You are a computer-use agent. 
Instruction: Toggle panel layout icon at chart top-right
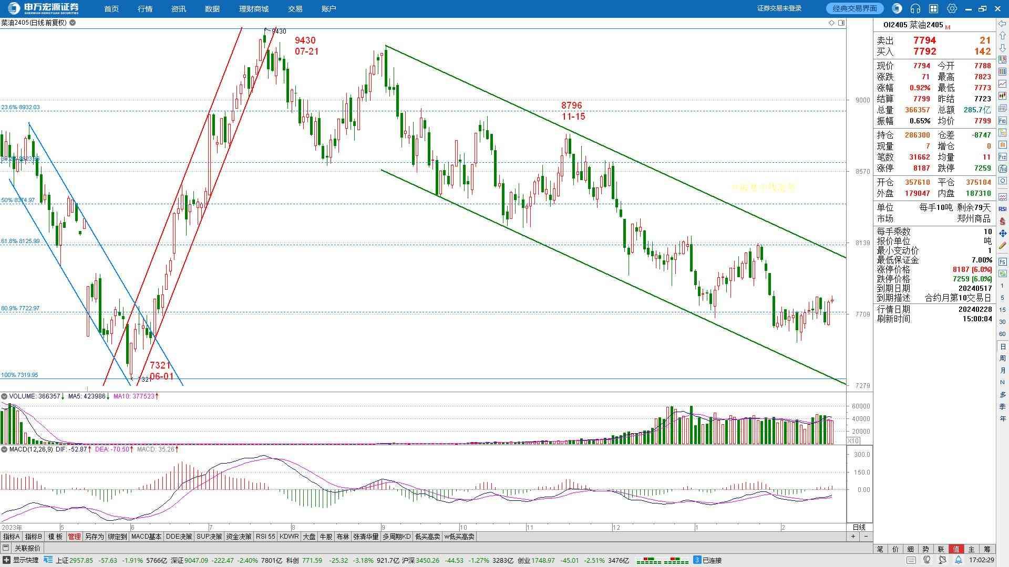(x=841, y=23)
